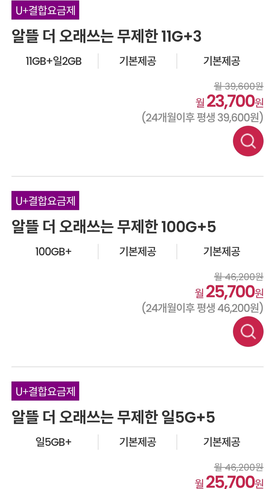Tap the crossed-out 월 39,600원 price

(x=239, y=86)
